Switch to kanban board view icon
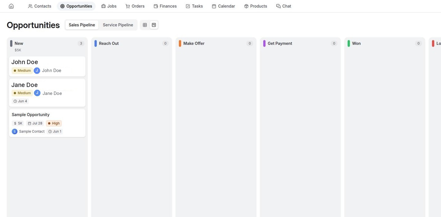Screen dimensions: 441x217 click(154, 25)
